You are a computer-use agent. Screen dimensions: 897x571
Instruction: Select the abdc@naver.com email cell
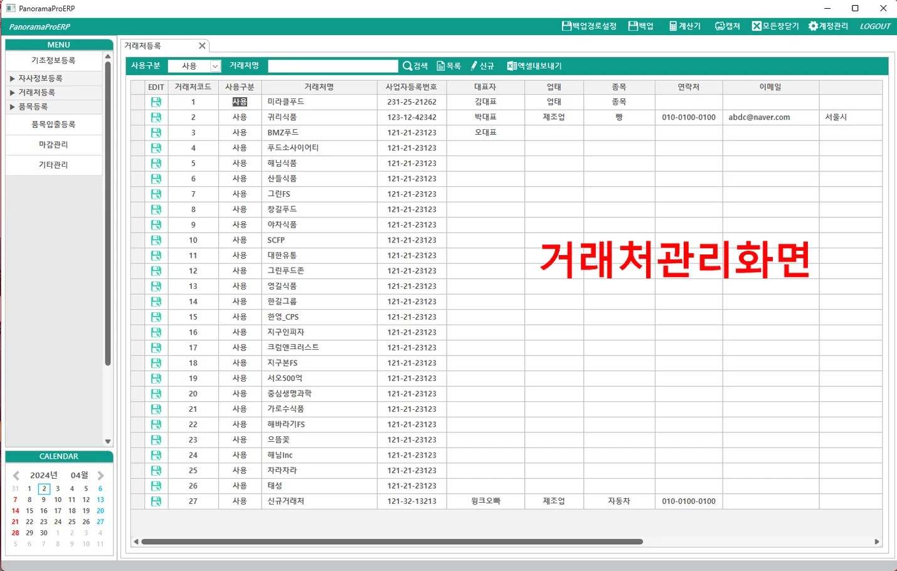point(771,117)
